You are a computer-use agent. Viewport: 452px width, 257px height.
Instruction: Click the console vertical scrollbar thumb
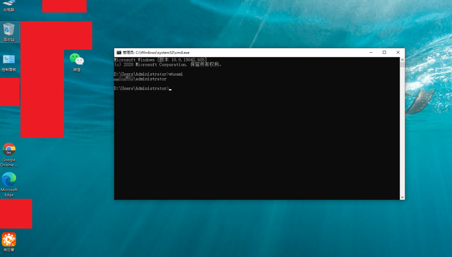tap(402, 65)
